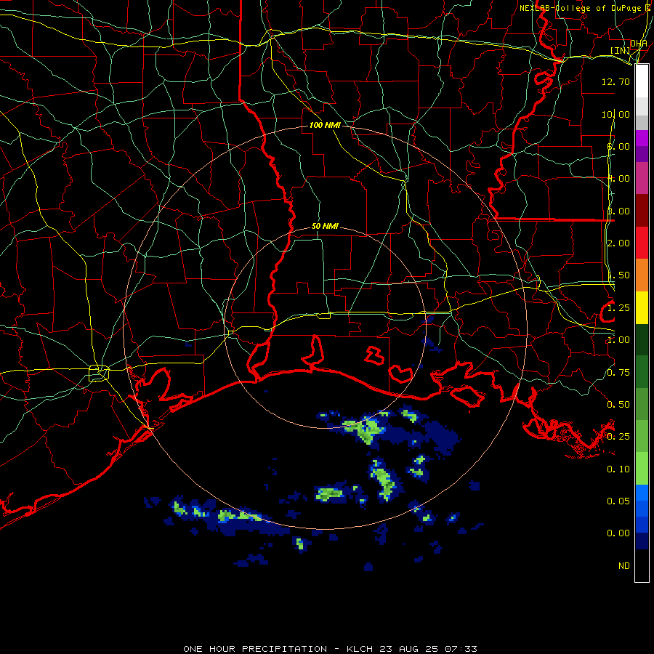The height and width of the screenshot is (654, 654).
Task: Select the 0.00 legend value
Action: pos(618,533)
